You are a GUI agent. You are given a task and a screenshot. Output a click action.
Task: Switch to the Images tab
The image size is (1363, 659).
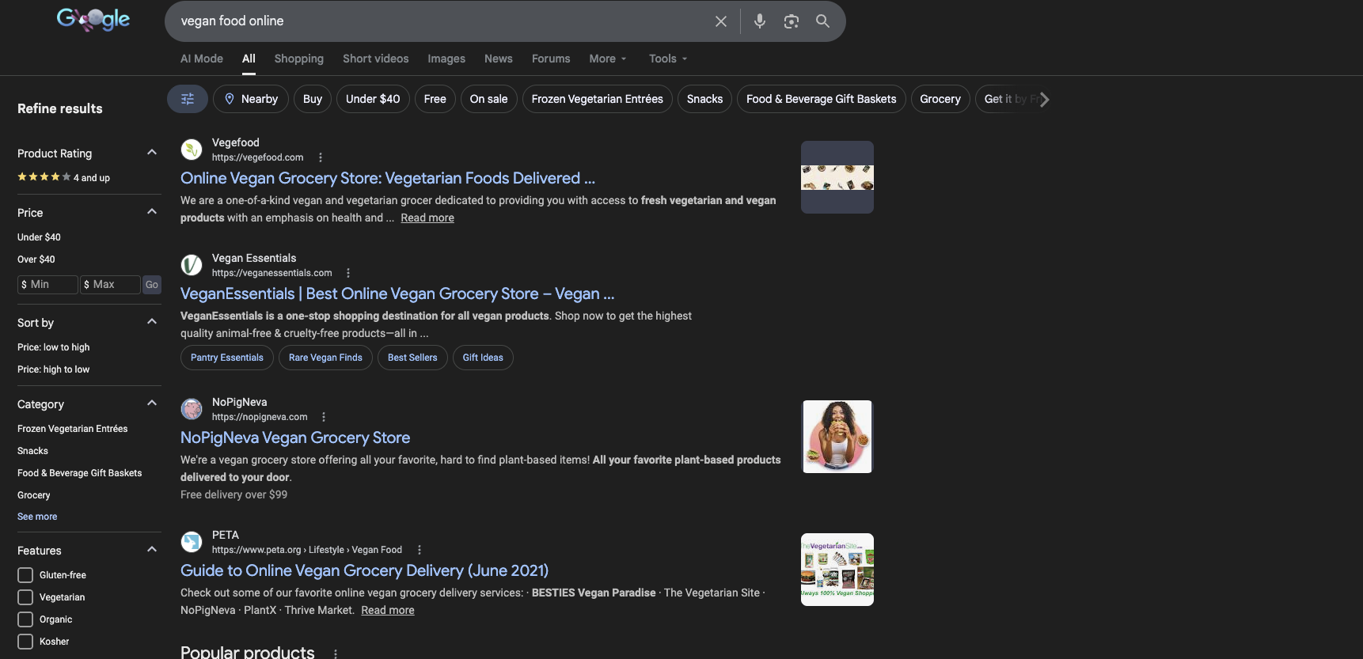[x=446, y=59]
